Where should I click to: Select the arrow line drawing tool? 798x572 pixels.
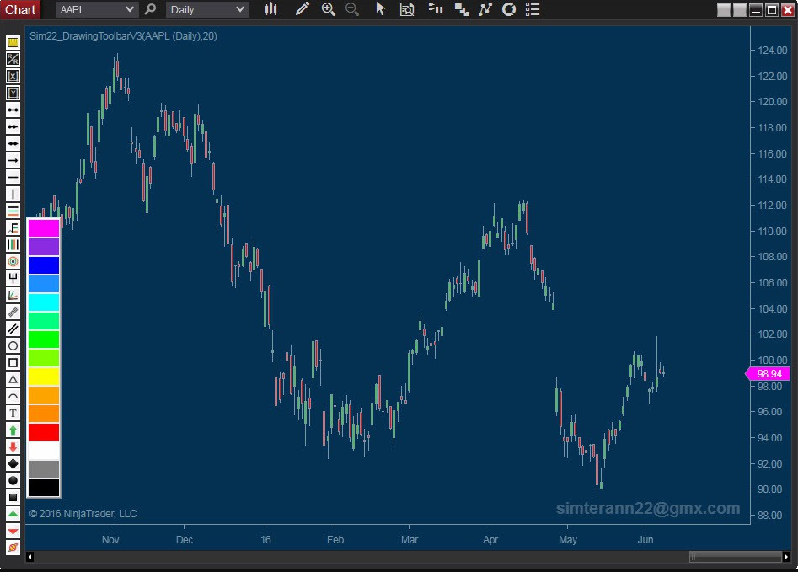[13, 160]
